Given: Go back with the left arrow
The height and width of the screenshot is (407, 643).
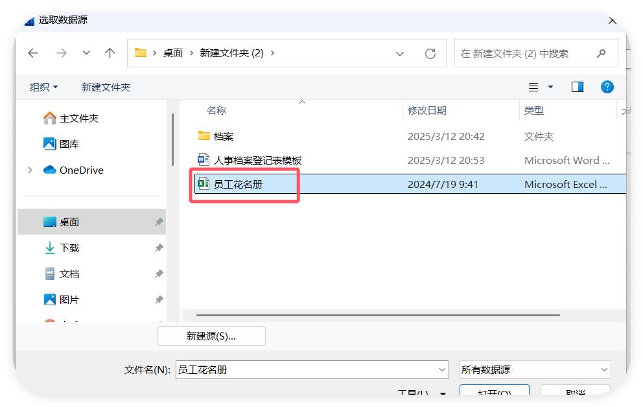Looking at the screenshot, I should pyautogui.click(x=33, y=53).
